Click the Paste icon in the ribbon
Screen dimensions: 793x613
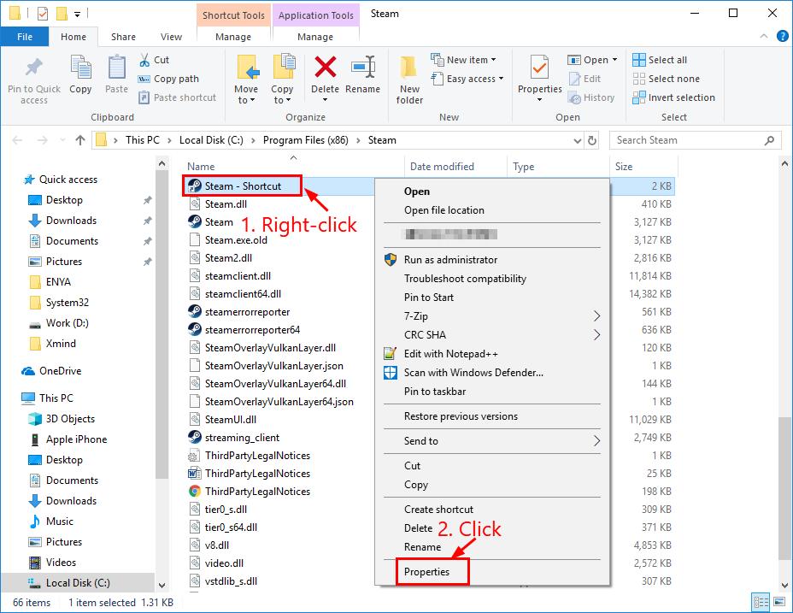(x=116, y=74)
